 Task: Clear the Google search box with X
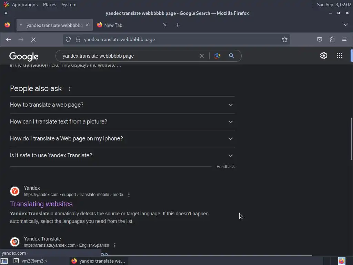[202, 56]
